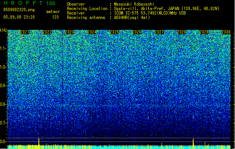Click the 0.8 frequency axis label
The width and height of the screenshot is (235, 149).
click(x=3, y=104)
